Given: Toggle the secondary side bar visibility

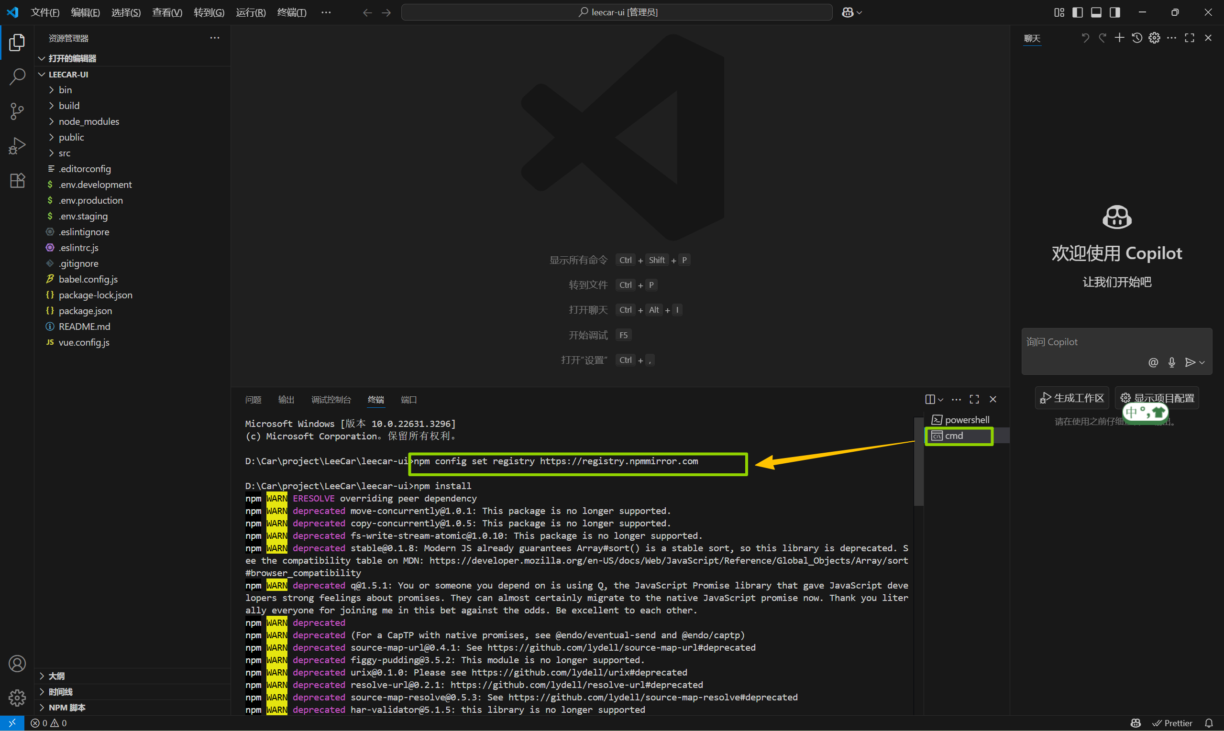Looking at the screenshot, I should click(1114, 12).
